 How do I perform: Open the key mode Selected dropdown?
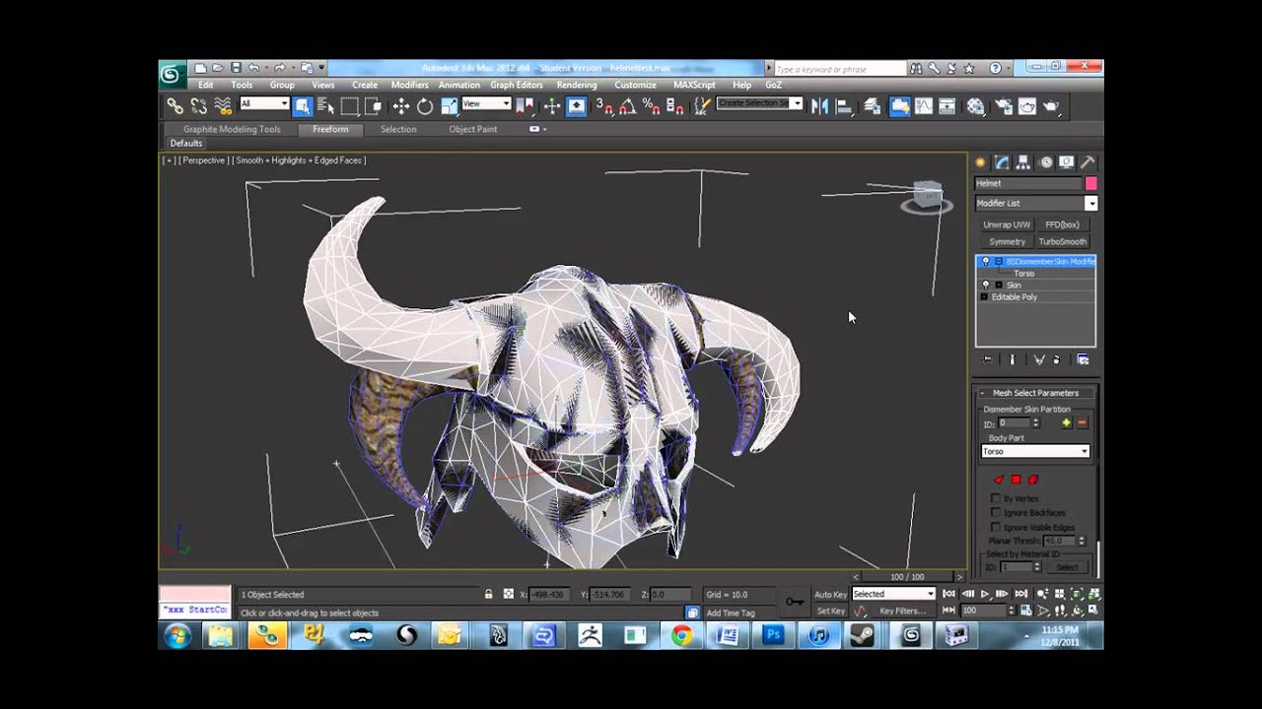[893, 594]
